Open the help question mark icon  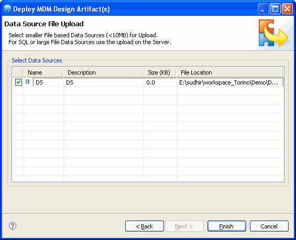pyautogui.click(x=13, y=226)
